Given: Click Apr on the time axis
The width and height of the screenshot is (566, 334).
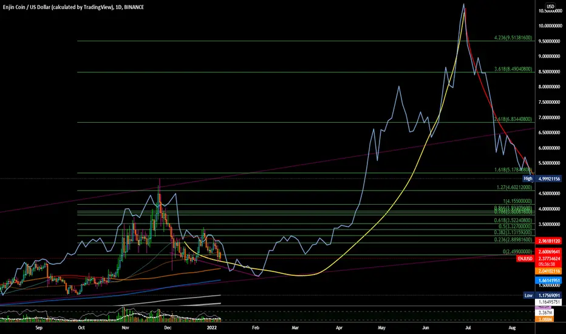Looking at the screenshot, I should 339,328.
